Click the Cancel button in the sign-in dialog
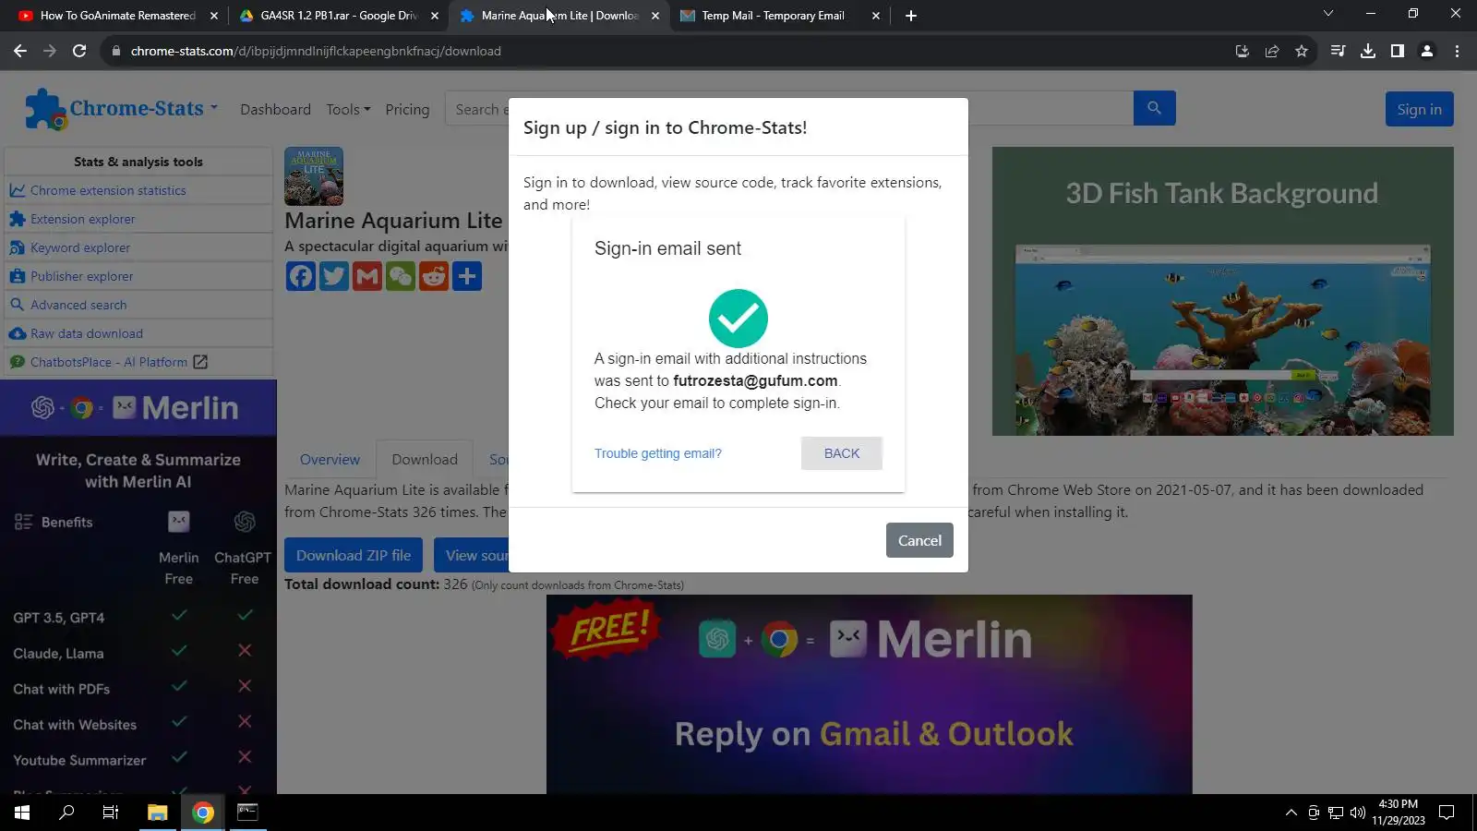The width and height of the screenshot is (1477, 831). tap(919, 540)
